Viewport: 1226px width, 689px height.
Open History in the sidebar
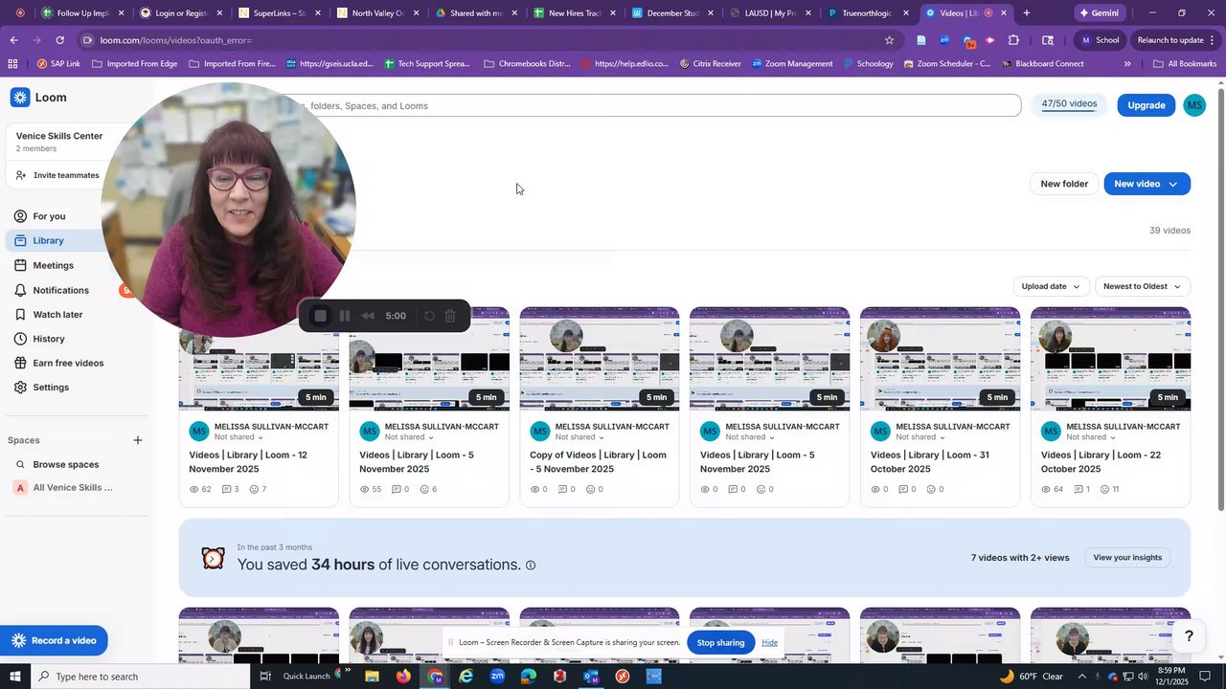(49, 339)
